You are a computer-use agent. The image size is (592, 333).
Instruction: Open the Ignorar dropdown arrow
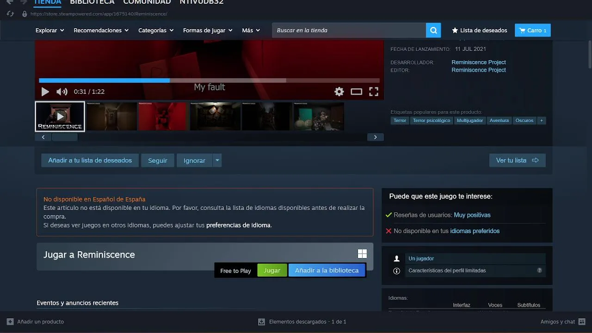[x=217, y=160]
